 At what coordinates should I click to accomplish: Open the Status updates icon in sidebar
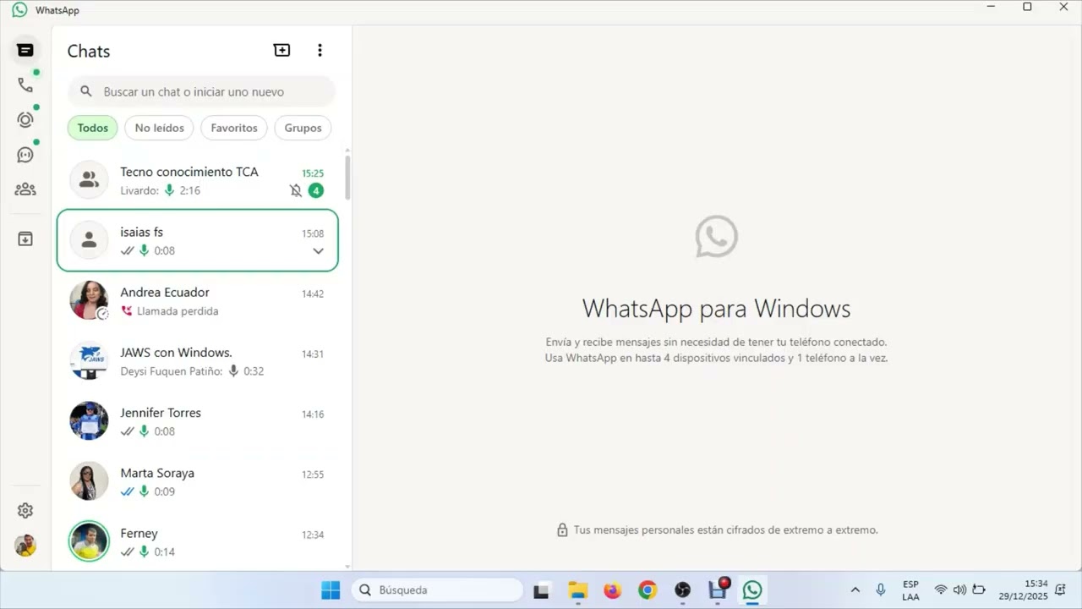pyautogui.click(x=25, y=120)
